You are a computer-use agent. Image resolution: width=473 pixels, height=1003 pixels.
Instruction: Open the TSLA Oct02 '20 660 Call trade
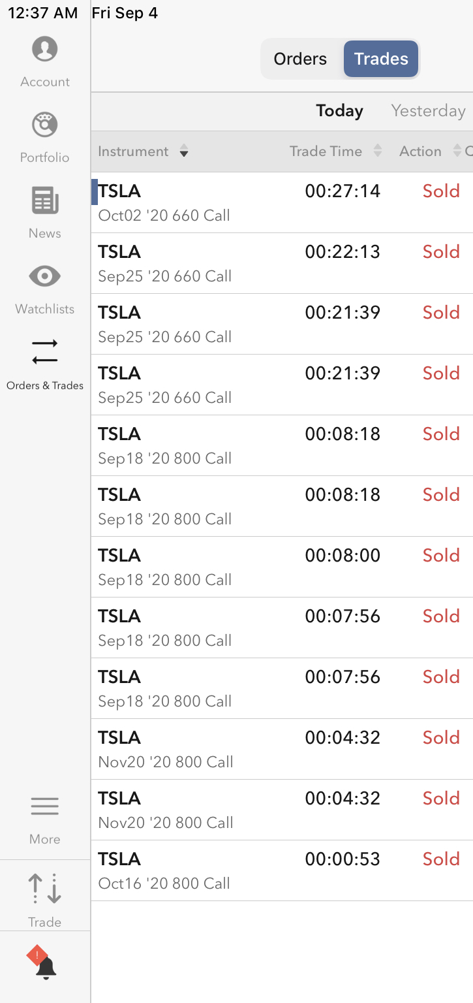[x=282, y=202]
